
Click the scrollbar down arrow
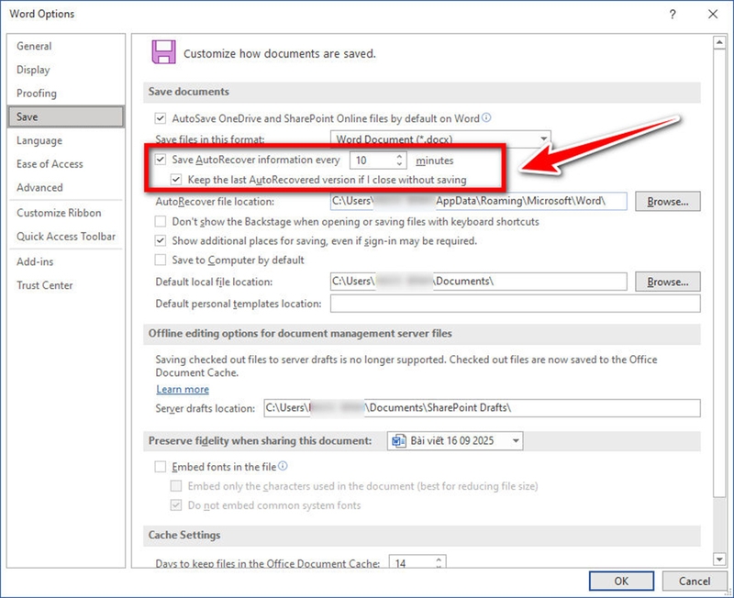719,559
